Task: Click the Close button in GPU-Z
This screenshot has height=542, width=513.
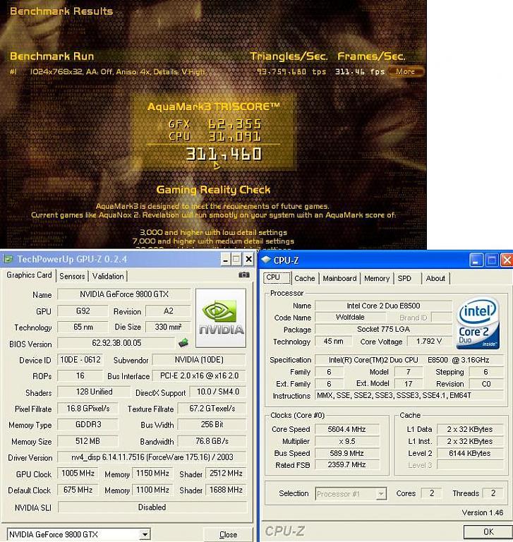Action: 228,535
